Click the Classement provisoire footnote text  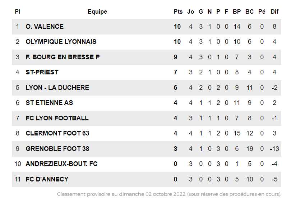(169, 194)
